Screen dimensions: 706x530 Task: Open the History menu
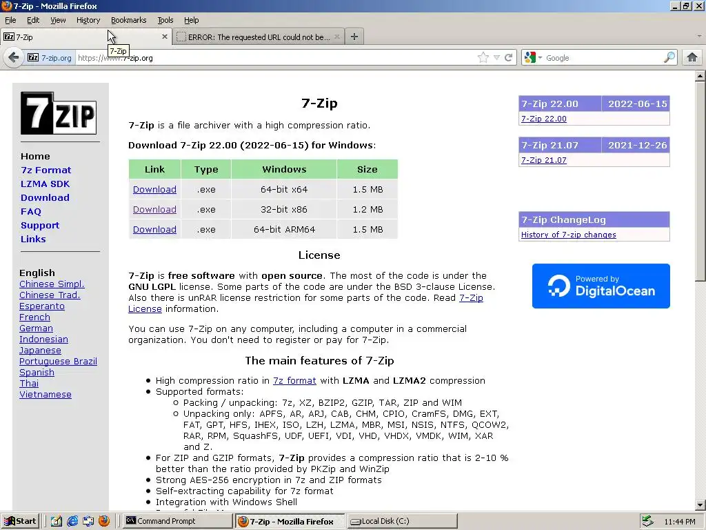[88, 20]
